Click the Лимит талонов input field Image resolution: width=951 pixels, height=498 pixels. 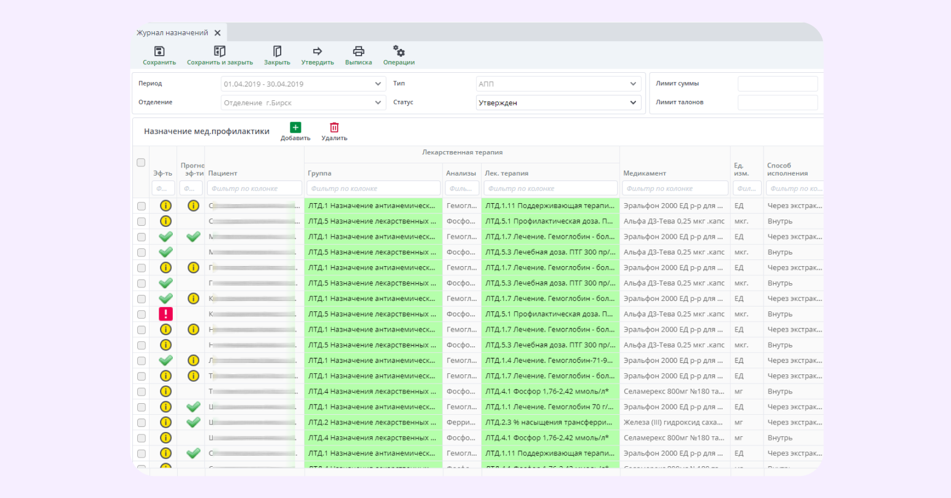[x=778, y=103]
